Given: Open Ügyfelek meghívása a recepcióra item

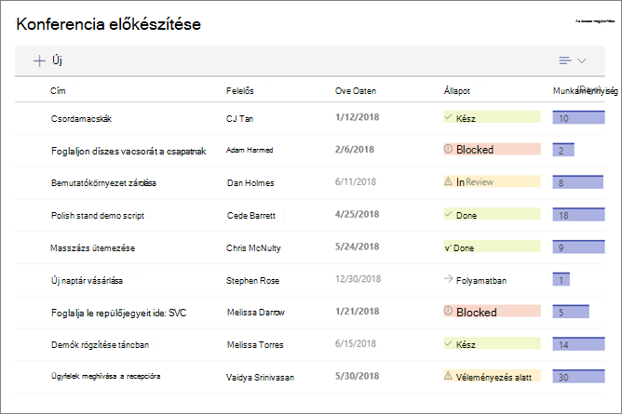Looking at the screenshot, I should pos(105,376).
